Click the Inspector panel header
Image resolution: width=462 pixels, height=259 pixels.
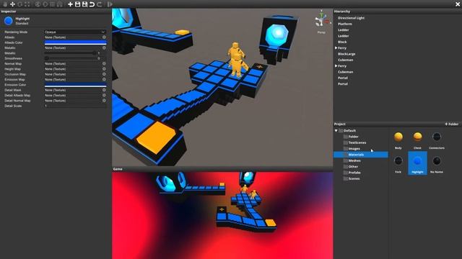[56, 12]
